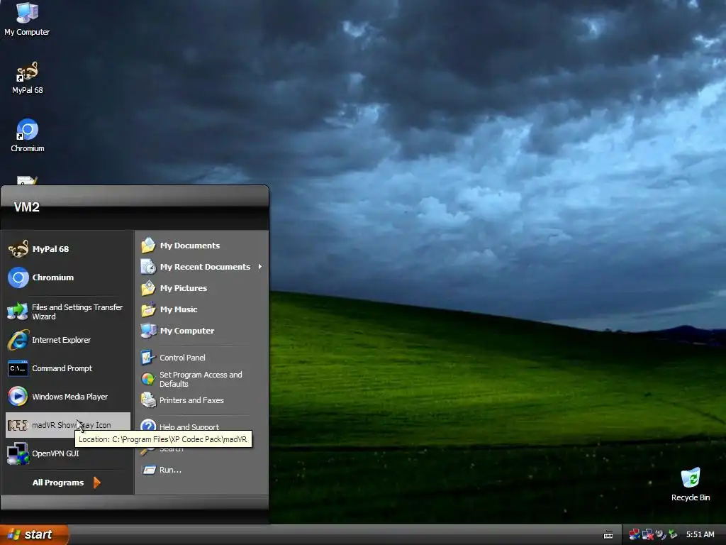Open Set Program Access and Defaults
The width and height of the screenshot is (726, 545).
[202, 379]
